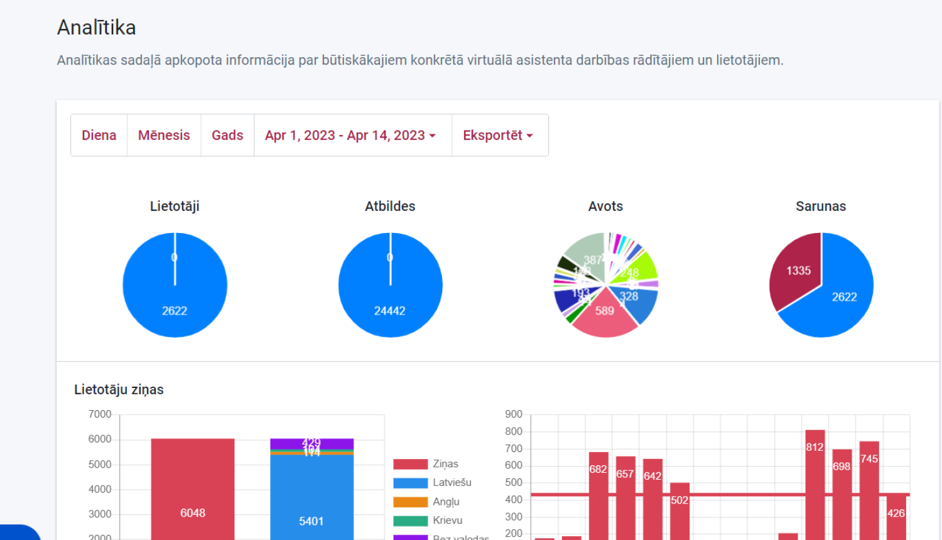The height and width of the screenshot is (540, 942).
Task: Switch to the "Gads" view
Action: 227,135
